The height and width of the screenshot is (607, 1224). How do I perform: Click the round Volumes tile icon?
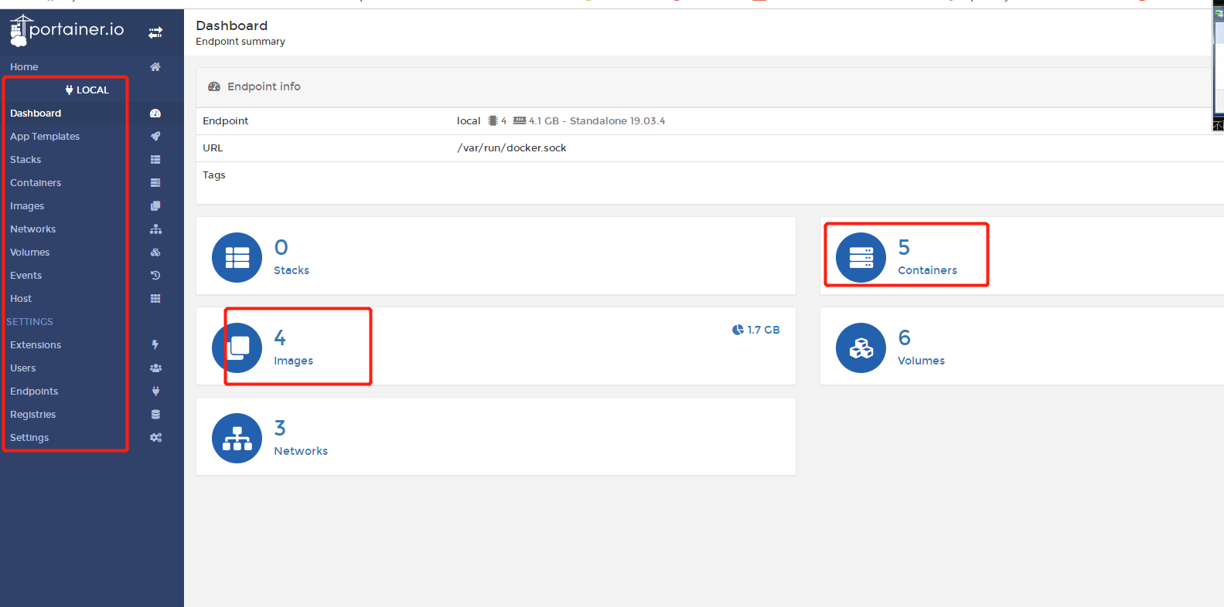coord(861,348)
